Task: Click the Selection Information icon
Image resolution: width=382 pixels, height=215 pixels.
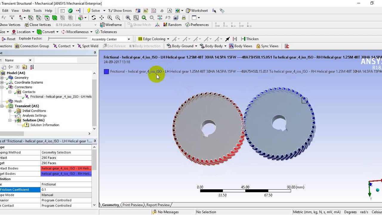Action: tap(214, 10)
